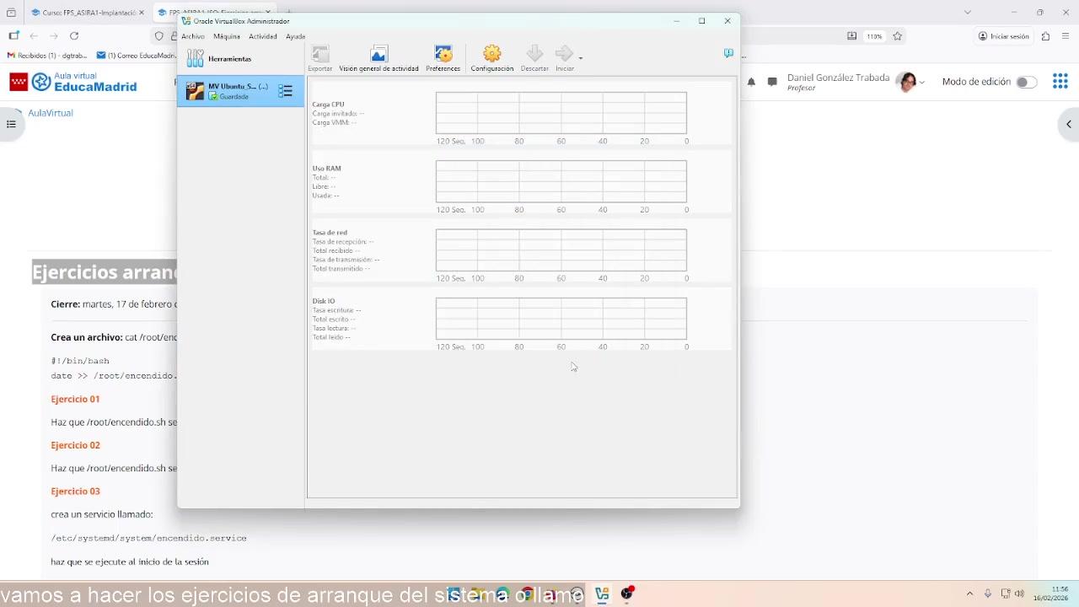
Task: Click the volume speaker tray icon
Action: tap(1020, 594)
